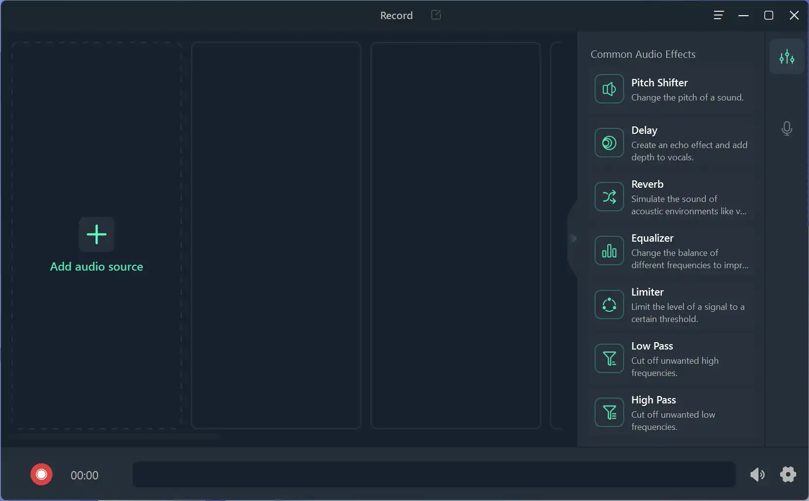This screenshot has height=501, width=809.
Task: Start recording with the red button
Action: 42,475
